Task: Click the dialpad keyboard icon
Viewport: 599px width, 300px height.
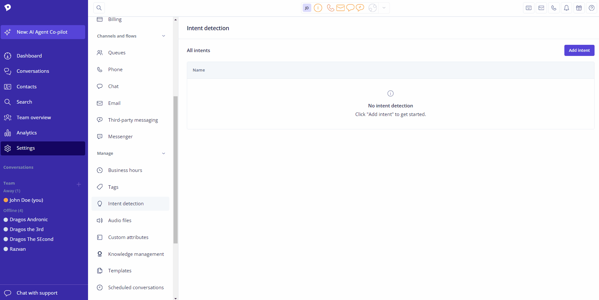Action: [x=529, y=8]
